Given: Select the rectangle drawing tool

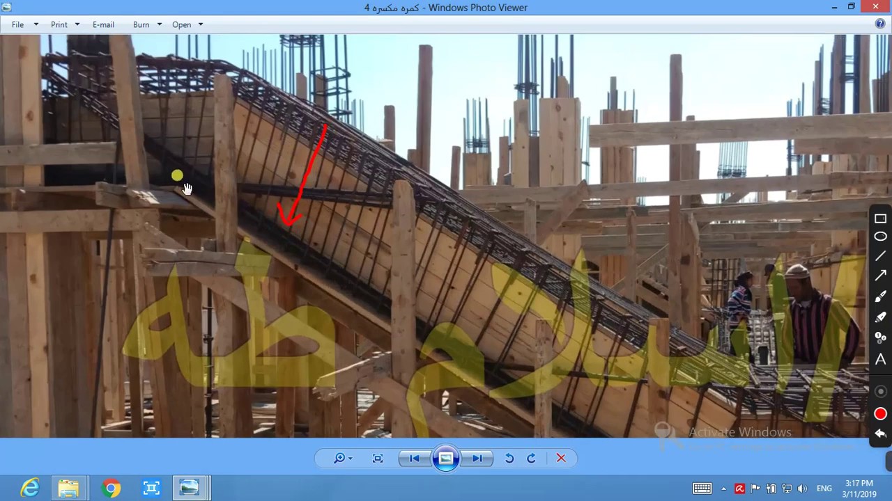Looking at the screenshot, I should 880,218.
